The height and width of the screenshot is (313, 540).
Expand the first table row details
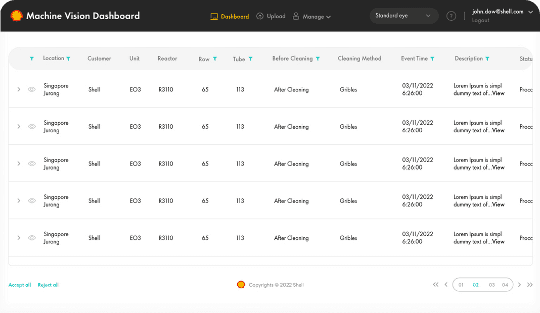point(19,89)
